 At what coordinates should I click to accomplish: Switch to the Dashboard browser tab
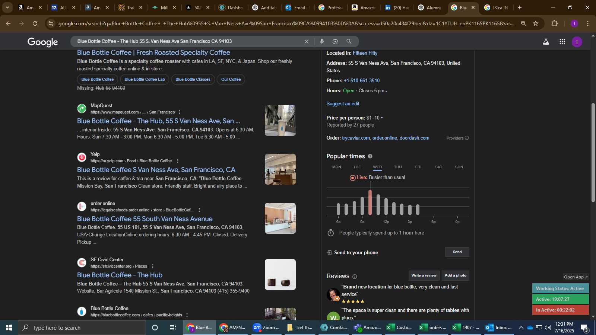coord(231,7)
